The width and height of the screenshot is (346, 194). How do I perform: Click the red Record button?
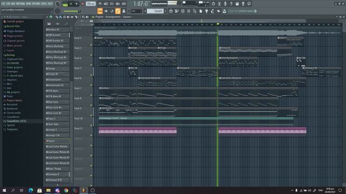click(83, 4)
